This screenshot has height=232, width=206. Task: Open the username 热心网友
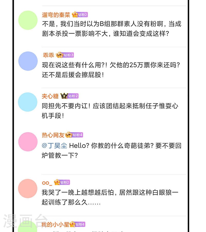tap(53, 135)
